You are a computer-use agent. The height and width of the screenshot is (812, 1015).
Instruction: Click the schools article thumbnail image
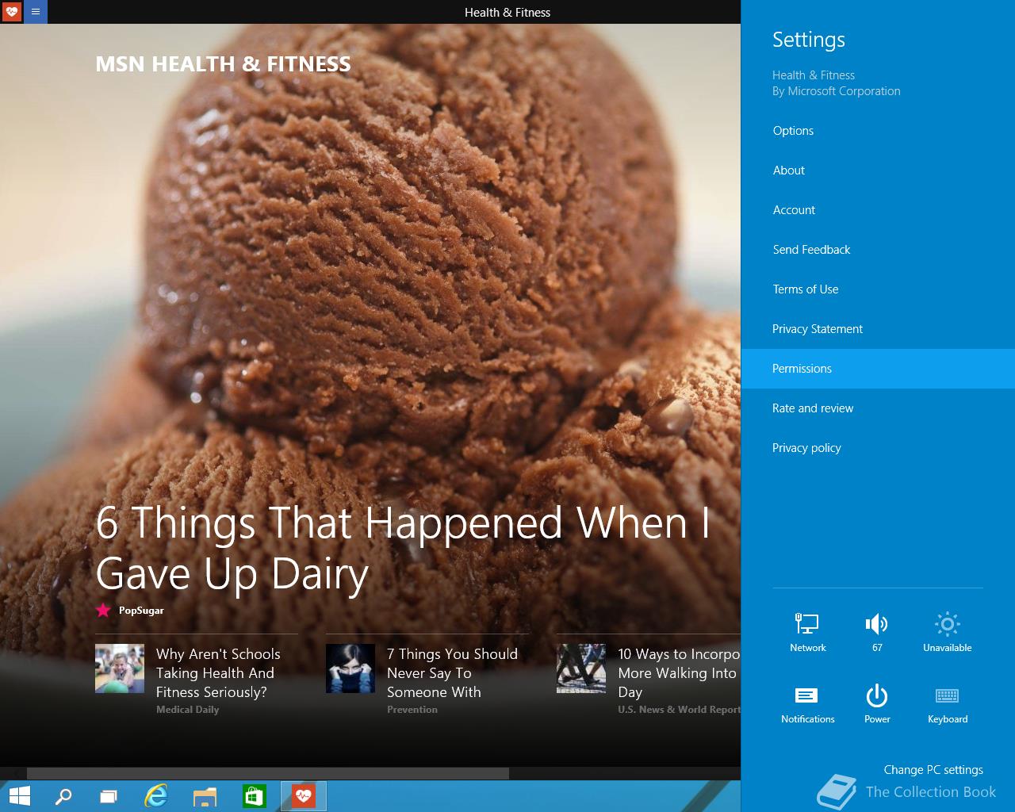point(120,668)
